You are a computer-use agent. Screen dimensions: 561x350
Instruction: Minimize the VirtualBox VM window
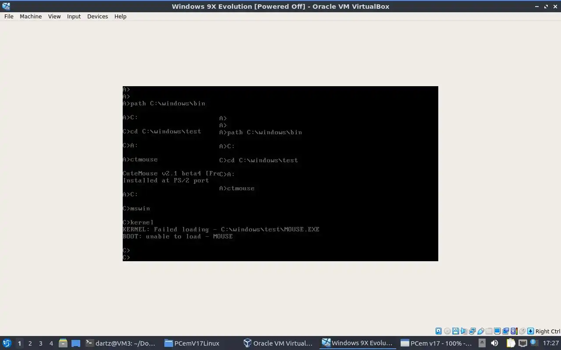(537, 7)
